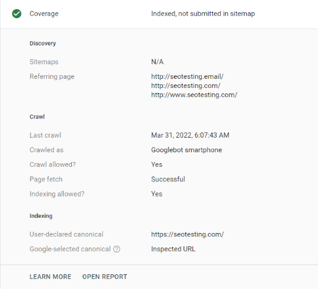Click the http://seotesting.email/ referring page
The image size is (318, 290).
pos(187,76)
